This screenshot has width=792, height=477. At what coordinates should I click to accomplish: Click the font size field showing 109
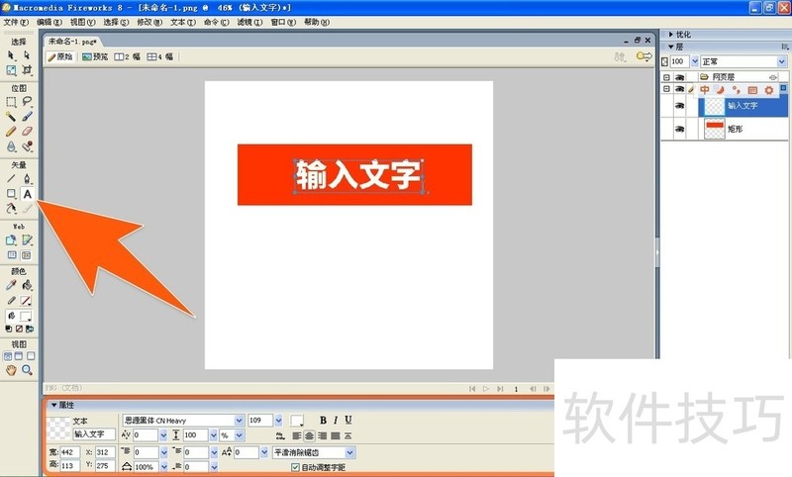[x=260, y=420]
